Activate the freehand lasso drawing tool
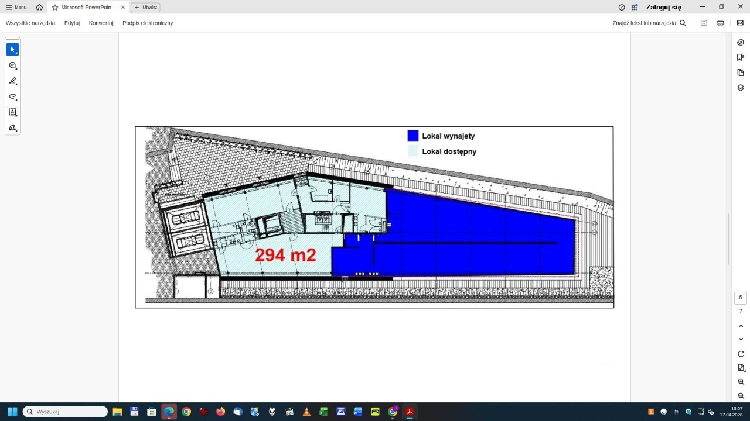This screenshot has height=421, width=750. pyautogui.click(x=12, y=96)
